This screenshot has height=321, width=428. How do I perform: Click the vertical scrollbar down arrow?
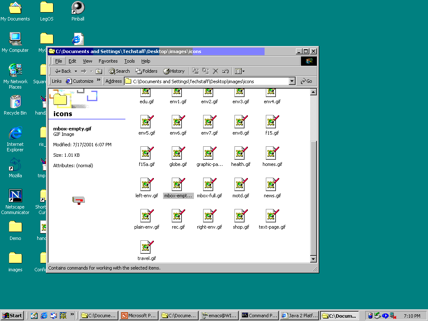313,259
